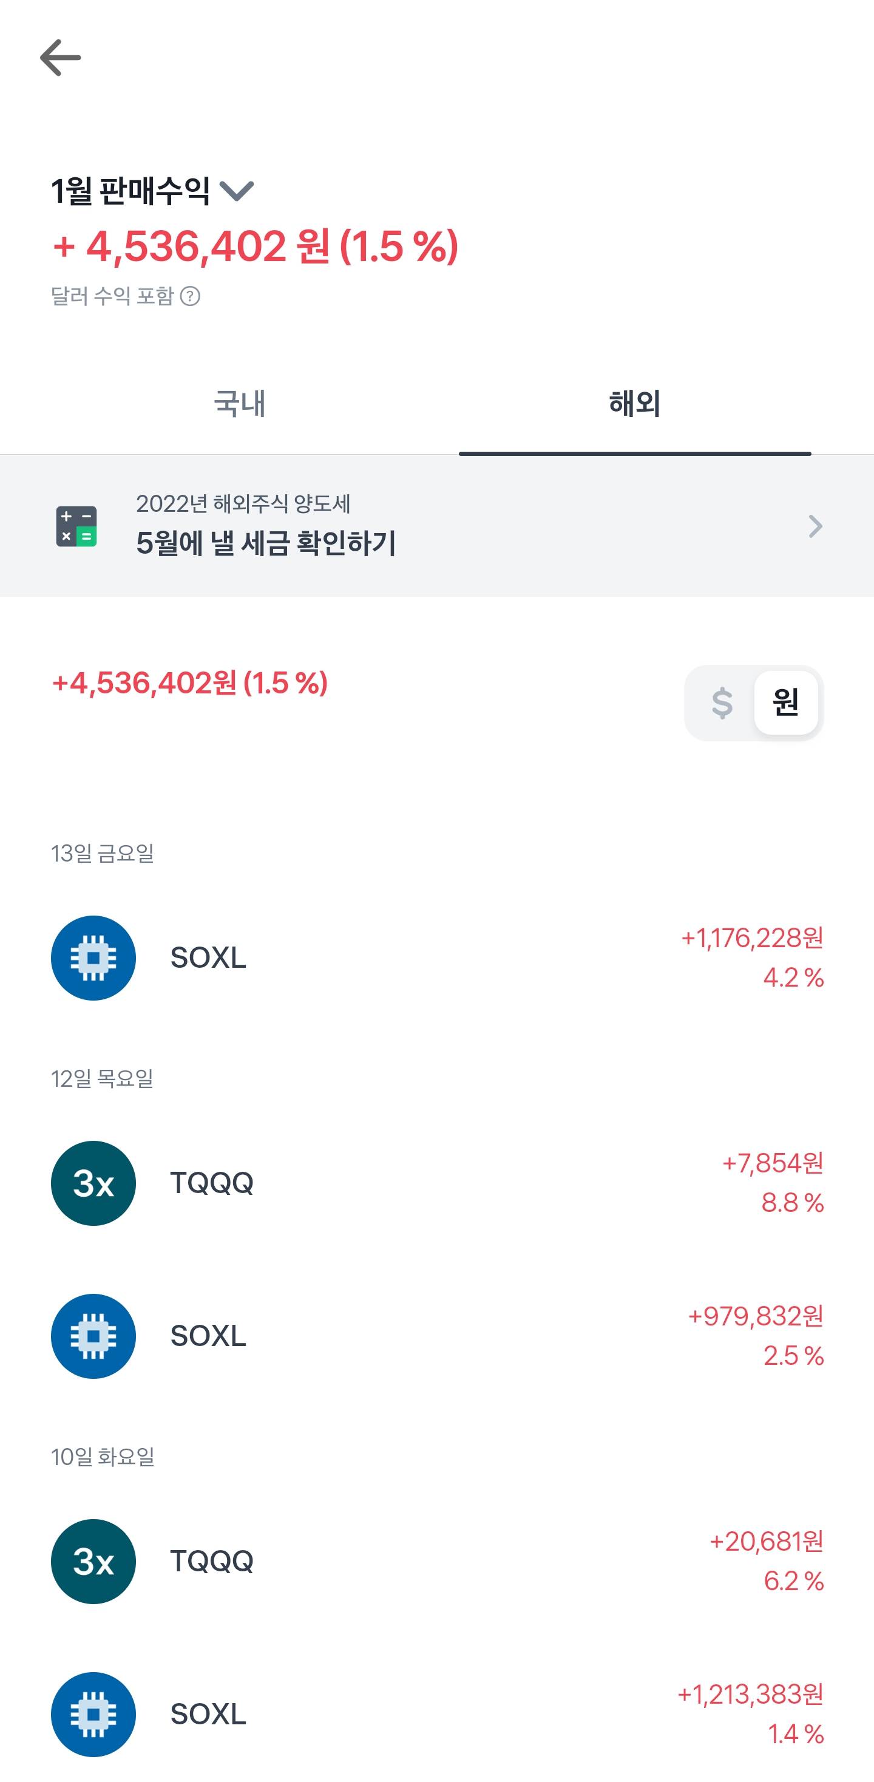The width and height of the screenshot is (874, 1782).
Task: Open tax details via right chevron
Action: pos(815,526)
